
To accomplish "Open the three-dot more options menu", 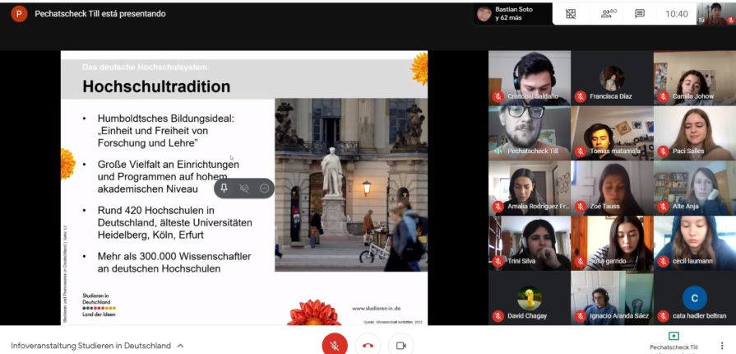I will tap(722, 345).
